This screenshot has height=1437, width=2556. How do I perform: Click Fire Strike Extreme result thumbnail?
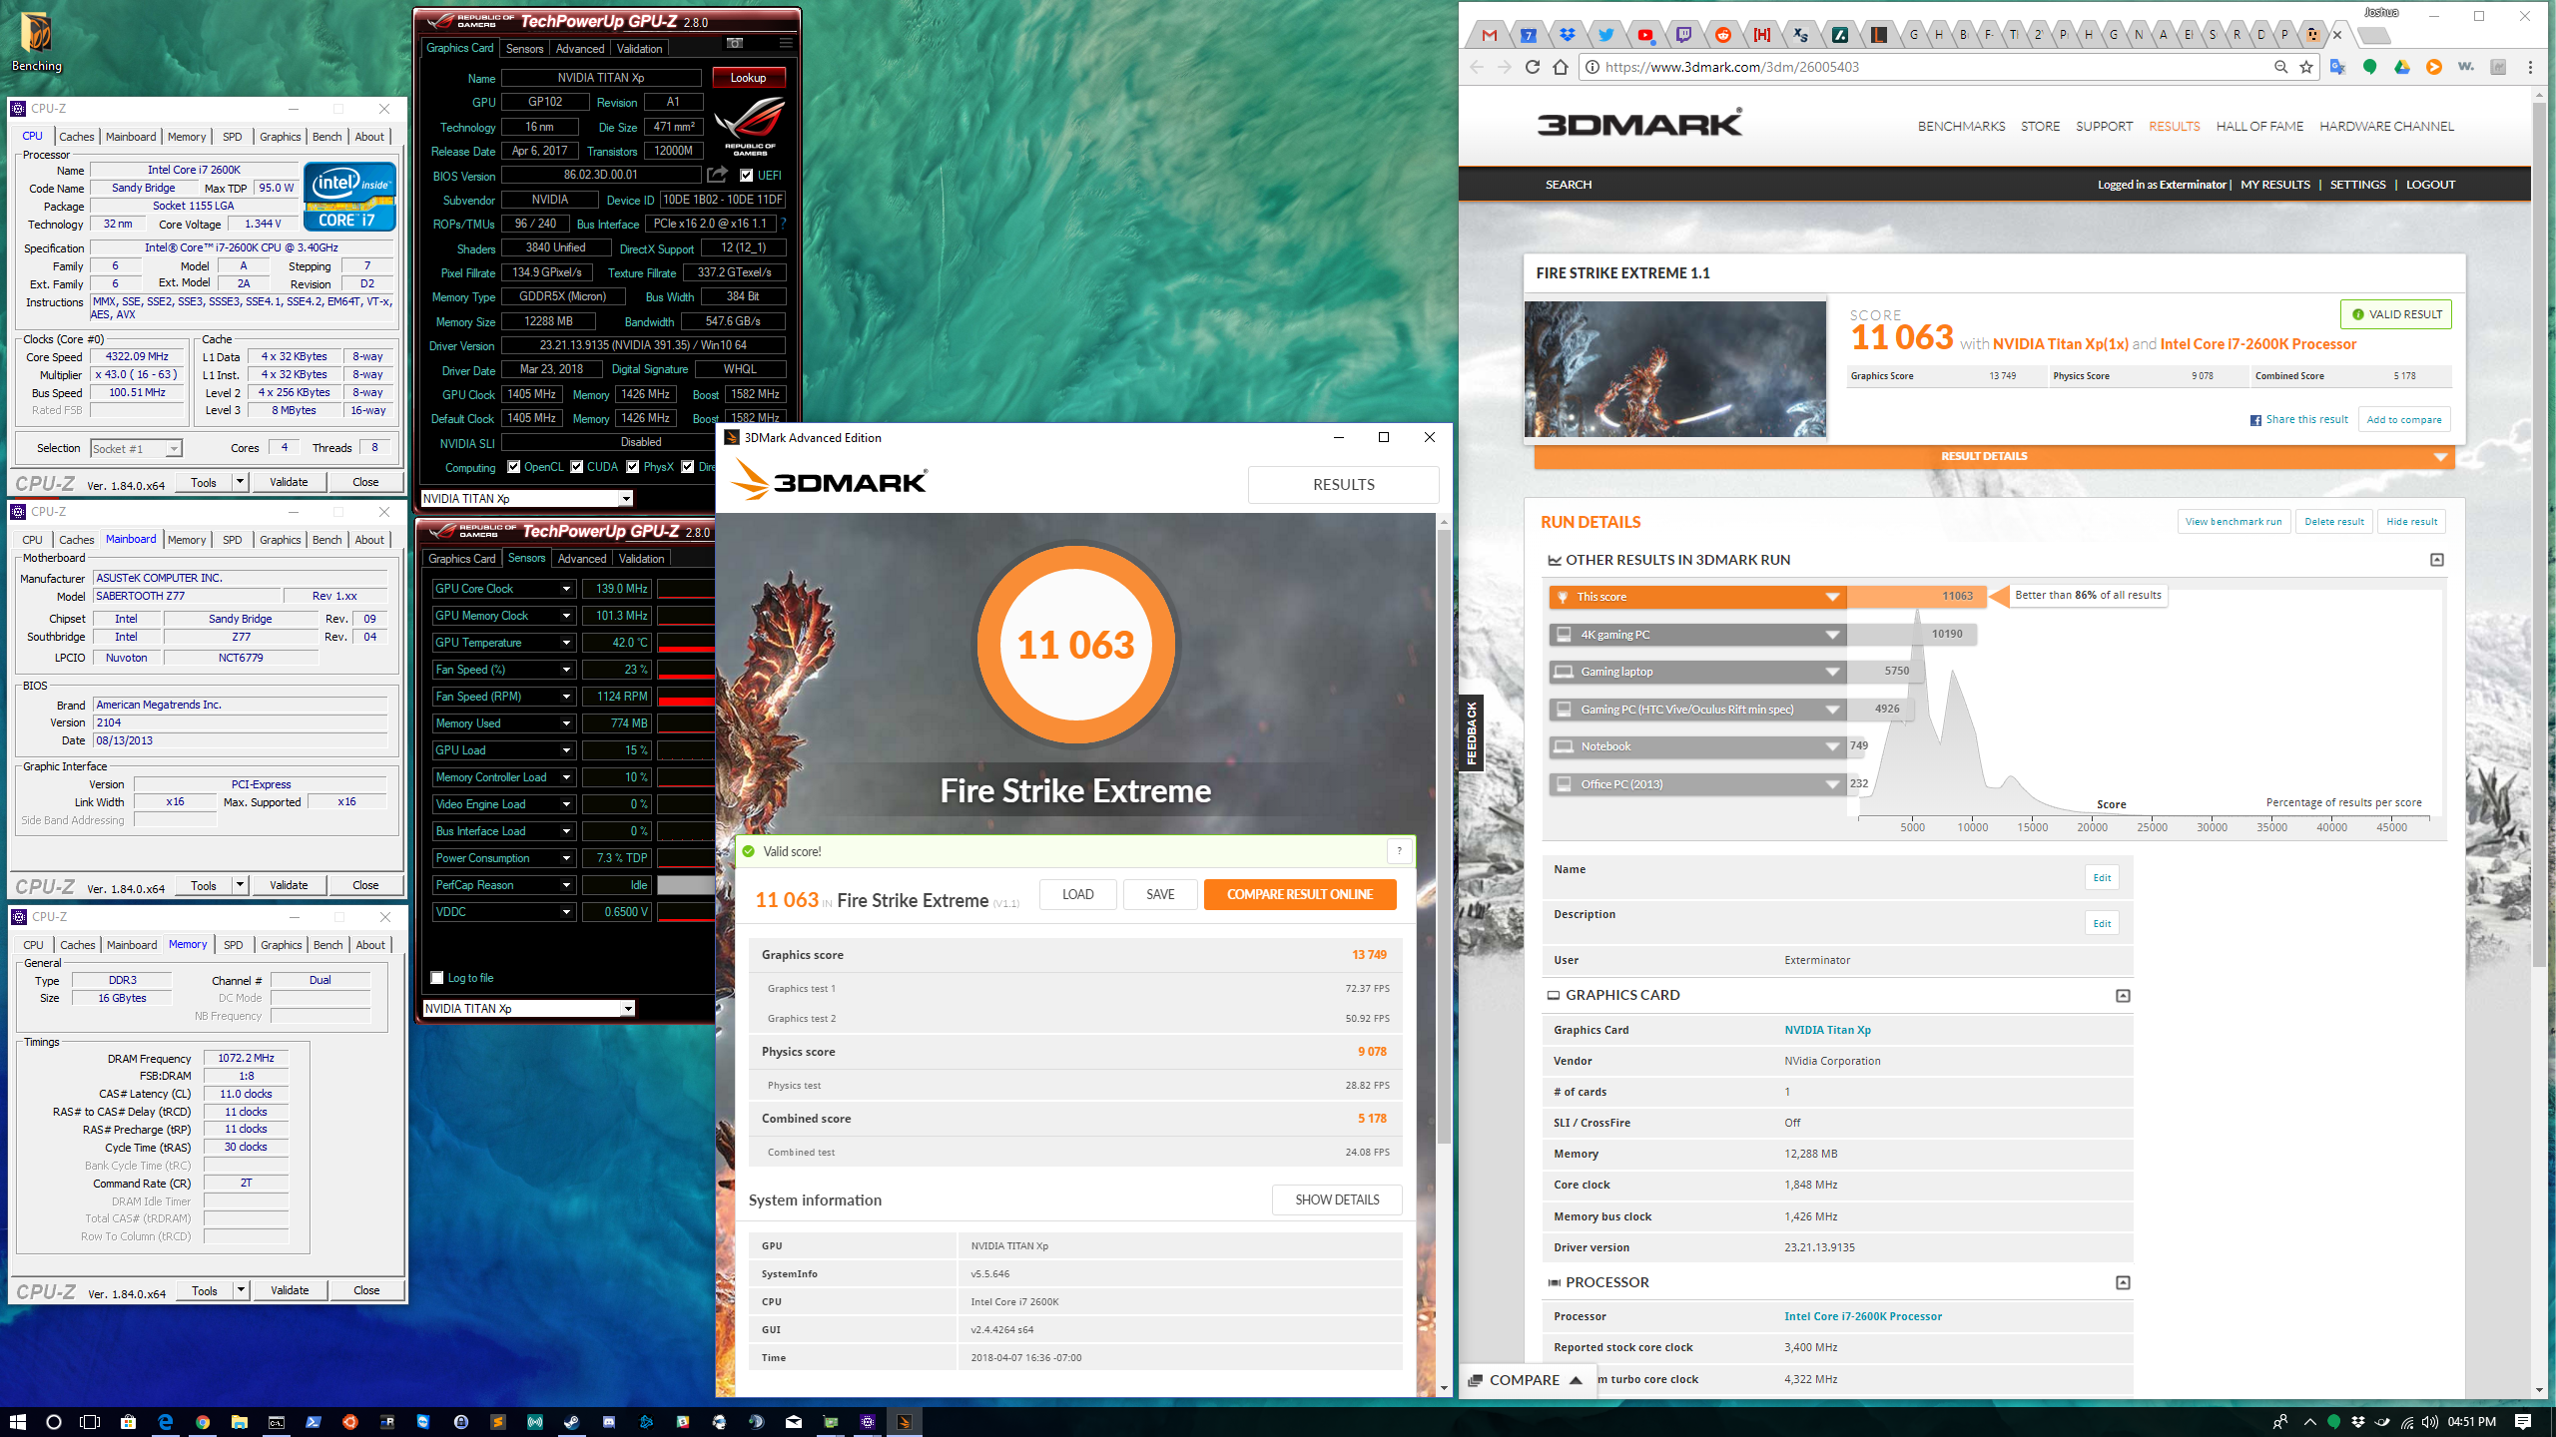(x=1674, y=369)
